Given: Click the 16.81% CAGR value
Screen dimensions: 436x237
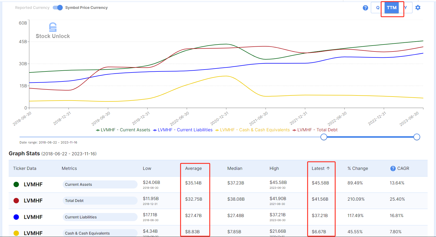Looking at the screenshot, I should 397,215.
